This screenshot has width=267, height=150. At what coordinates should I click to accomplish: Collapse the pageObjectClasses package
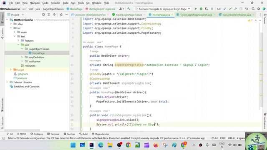coord(22,49)
